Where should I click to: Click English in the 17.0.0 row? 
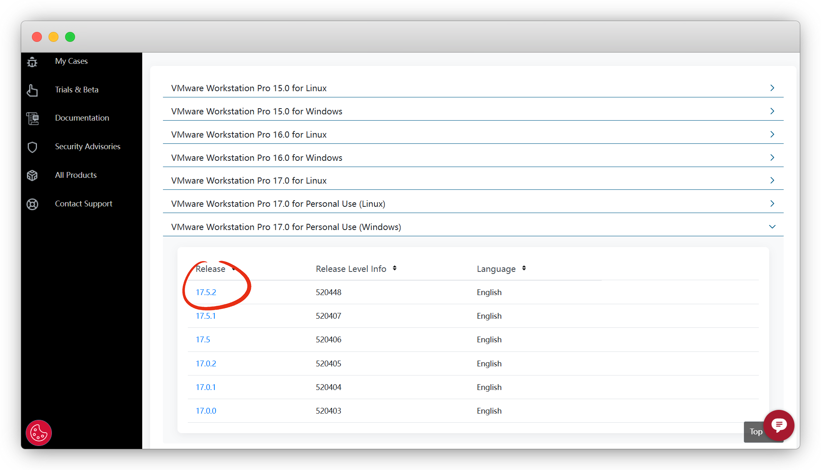[489, 411]
